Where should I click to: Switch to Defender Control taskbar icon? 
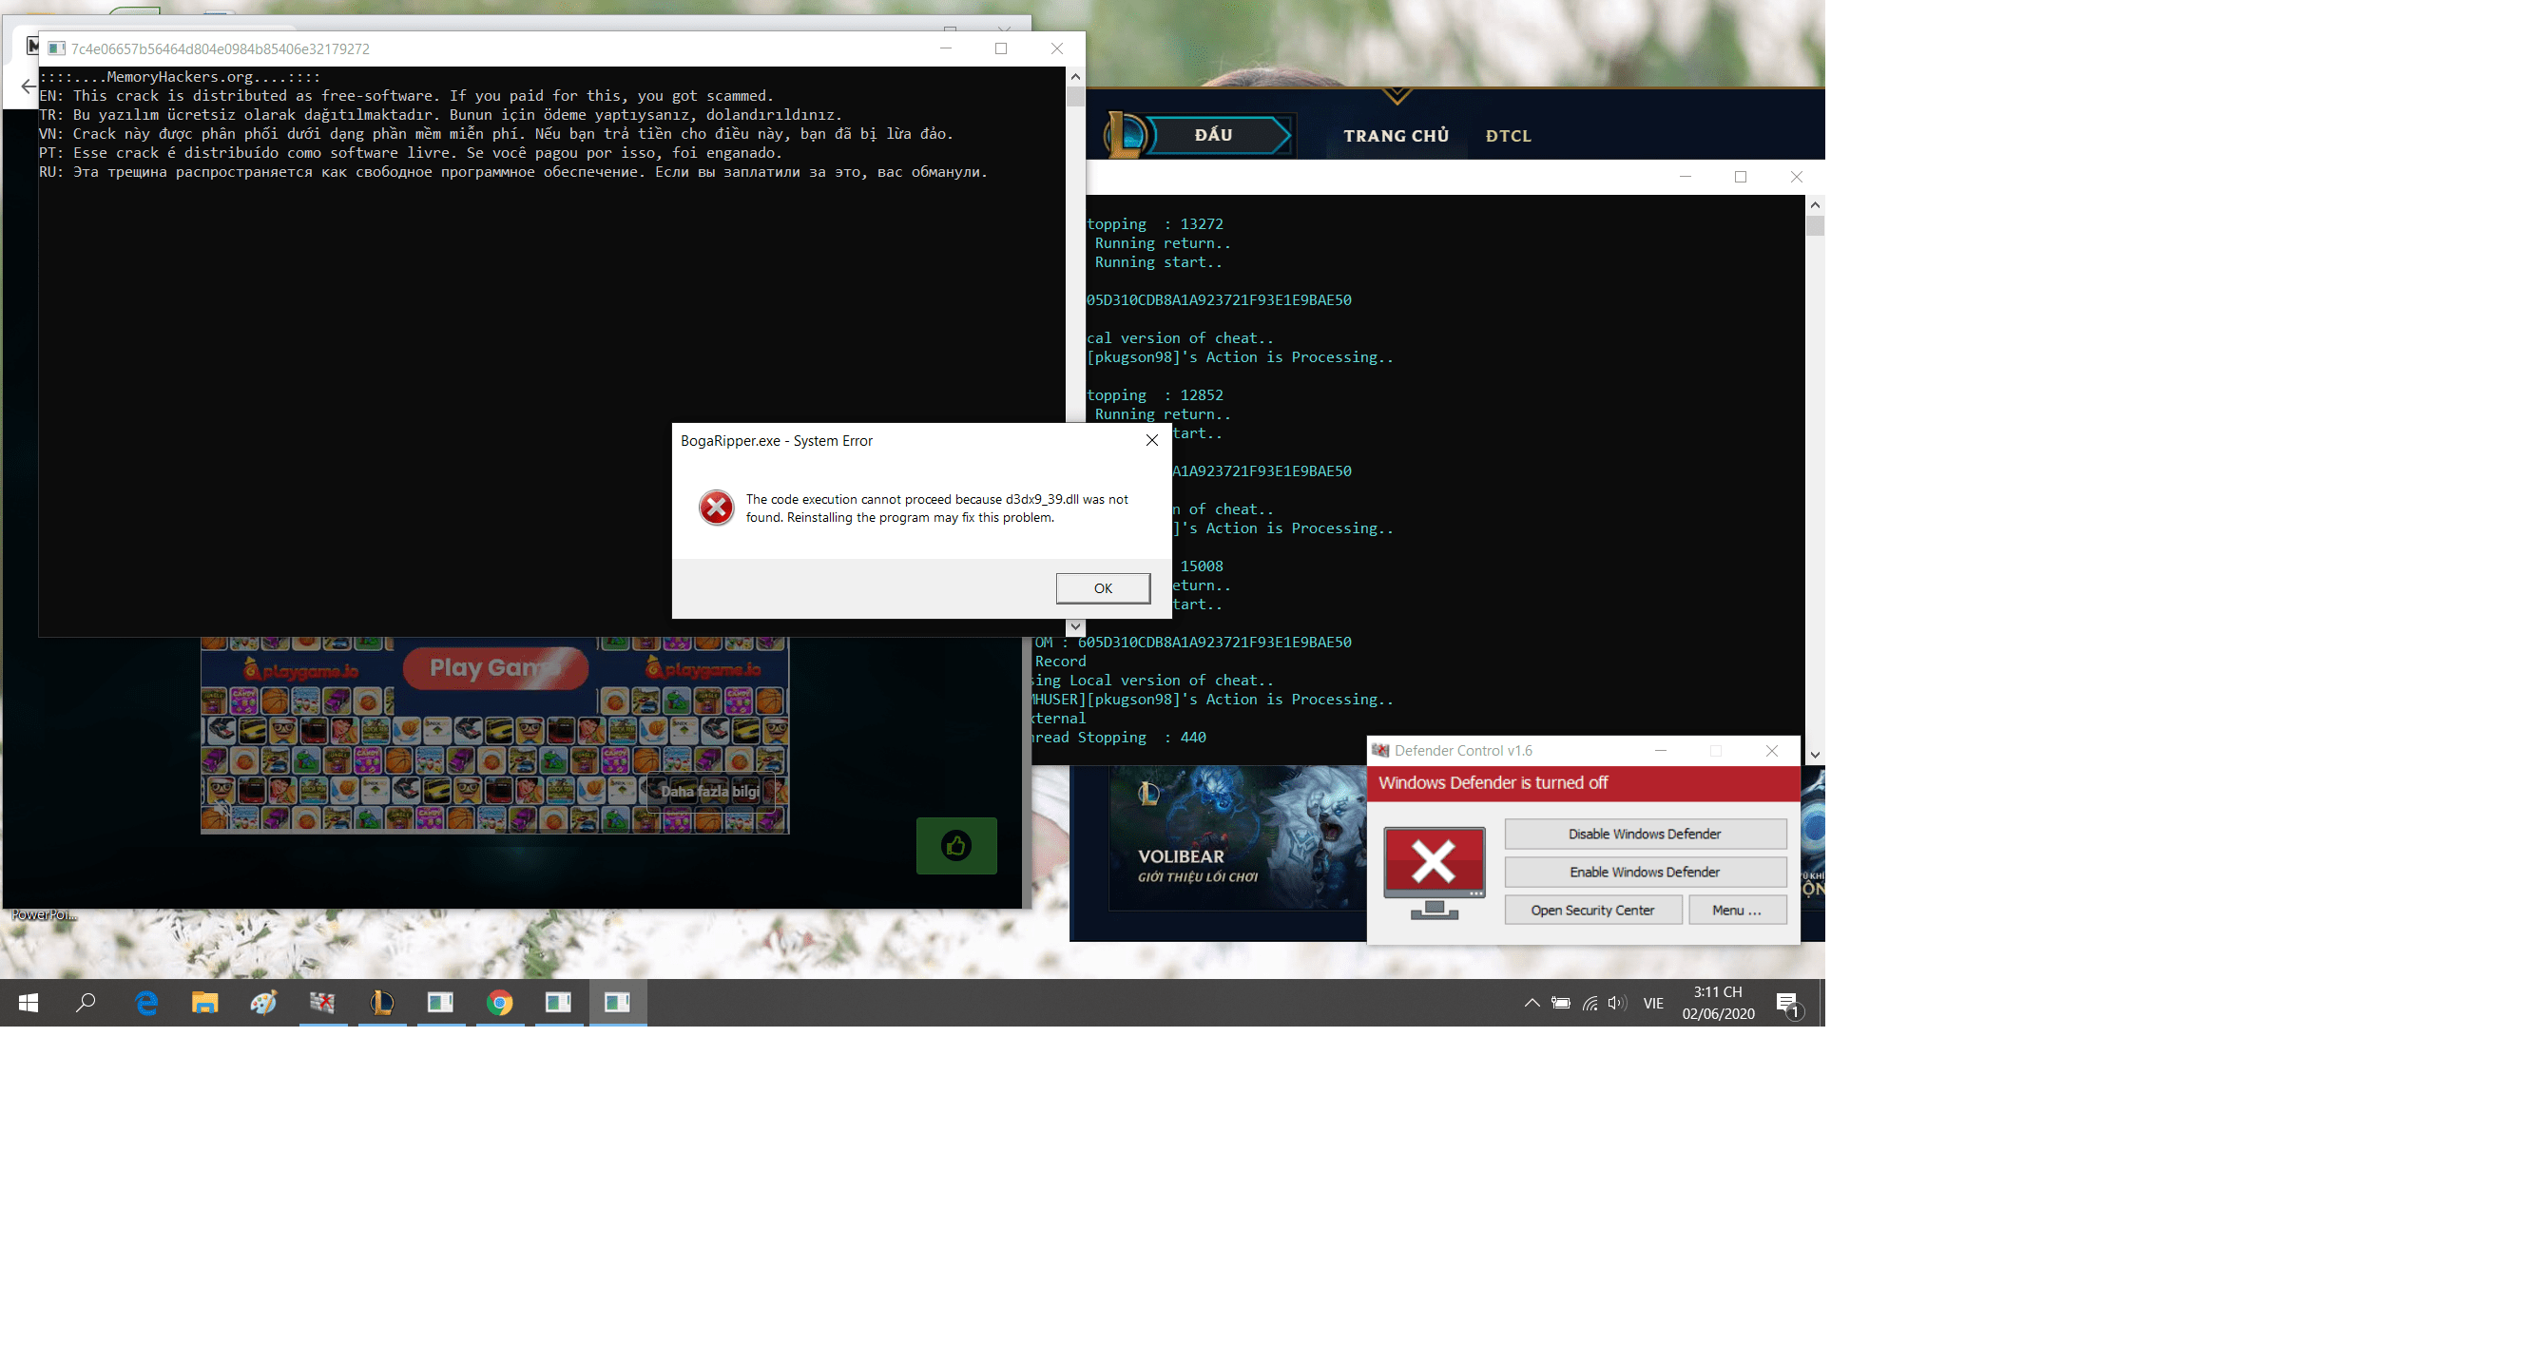[x=322, y=1003]
